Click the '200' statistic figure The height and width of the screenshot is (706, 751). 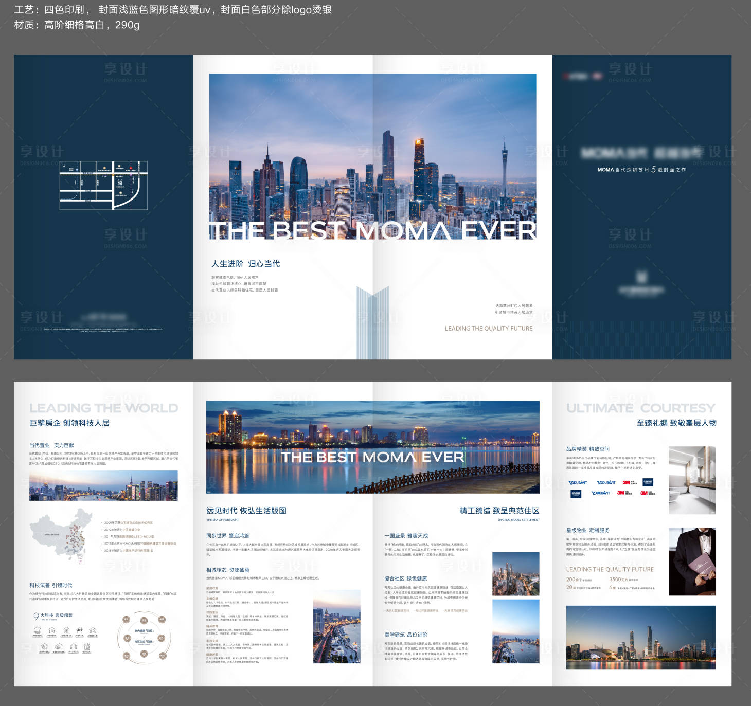pyautogui.click(x=571, y=580)
